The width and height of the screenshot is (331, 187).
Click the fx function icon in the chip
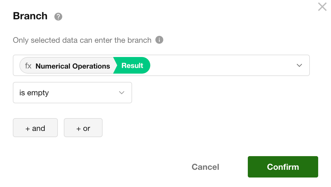(x=28, y=66)
